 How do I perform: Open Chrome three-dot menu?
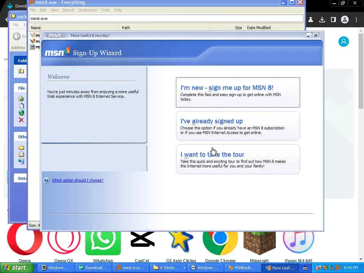pyautogui.click(x=356, y=20)
